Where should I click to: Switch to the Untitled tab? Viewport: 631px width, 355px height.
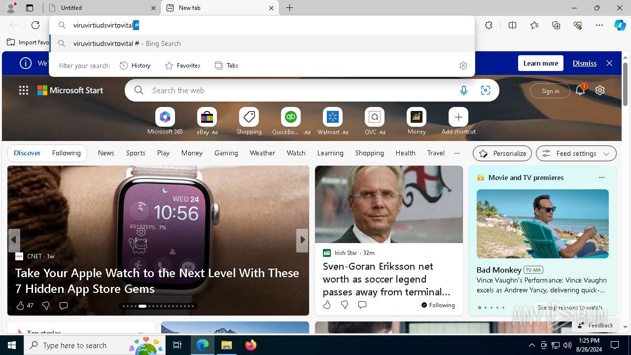pyautogui.click(x=103, y=8)
